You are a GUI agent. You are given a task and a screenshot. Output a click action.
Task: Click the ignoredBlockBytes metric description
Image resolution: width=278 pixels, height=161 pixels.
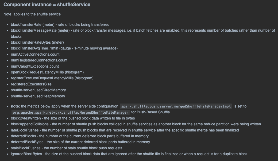(x=129, y=154)
